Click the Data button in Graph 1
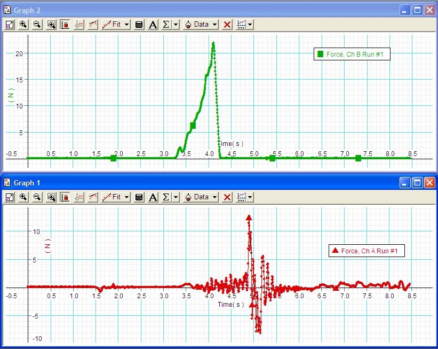The image size is (438, 349). point(197,197)
